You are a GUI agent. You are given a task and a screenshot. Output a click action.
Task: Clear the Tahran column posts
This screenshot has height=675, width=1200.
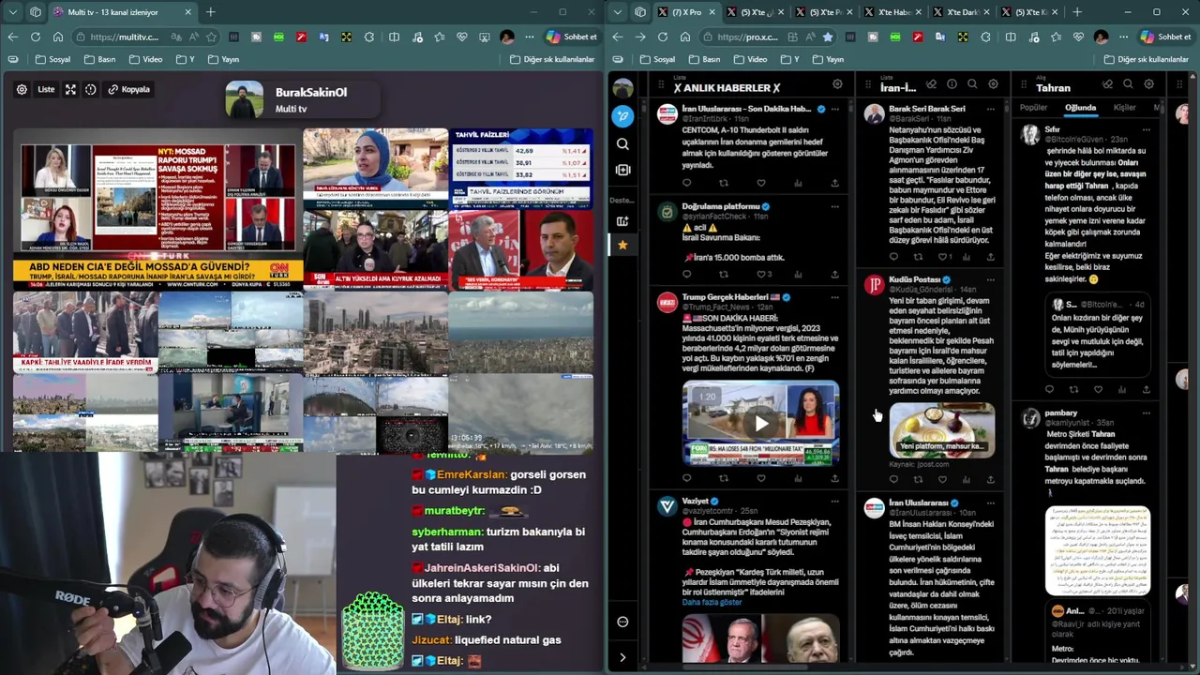[1107, 84]
